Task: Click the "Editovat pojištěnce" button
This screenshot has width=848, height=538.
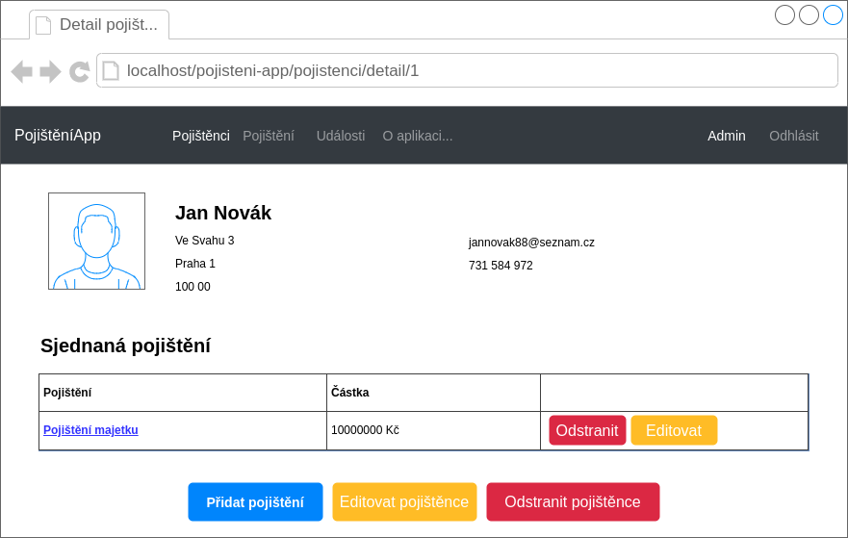Action: (404, 502)
